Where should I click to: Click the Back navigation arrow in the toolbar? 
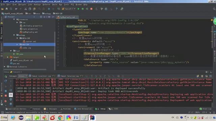pos(49,9)
